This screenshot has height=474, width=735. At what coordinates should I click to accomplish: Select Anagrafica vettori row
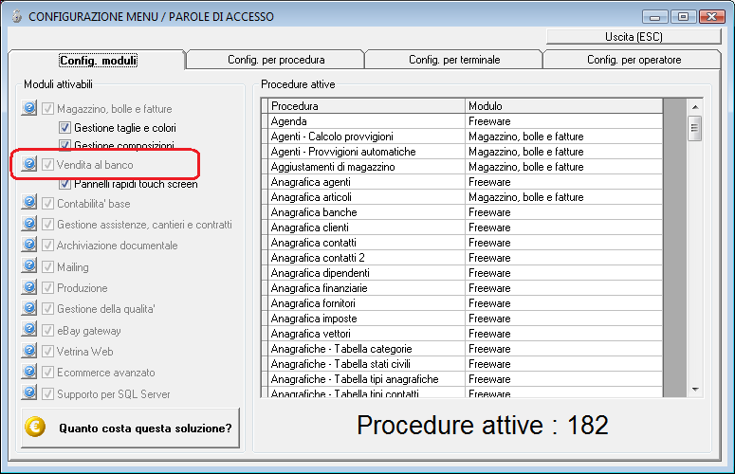462,334
